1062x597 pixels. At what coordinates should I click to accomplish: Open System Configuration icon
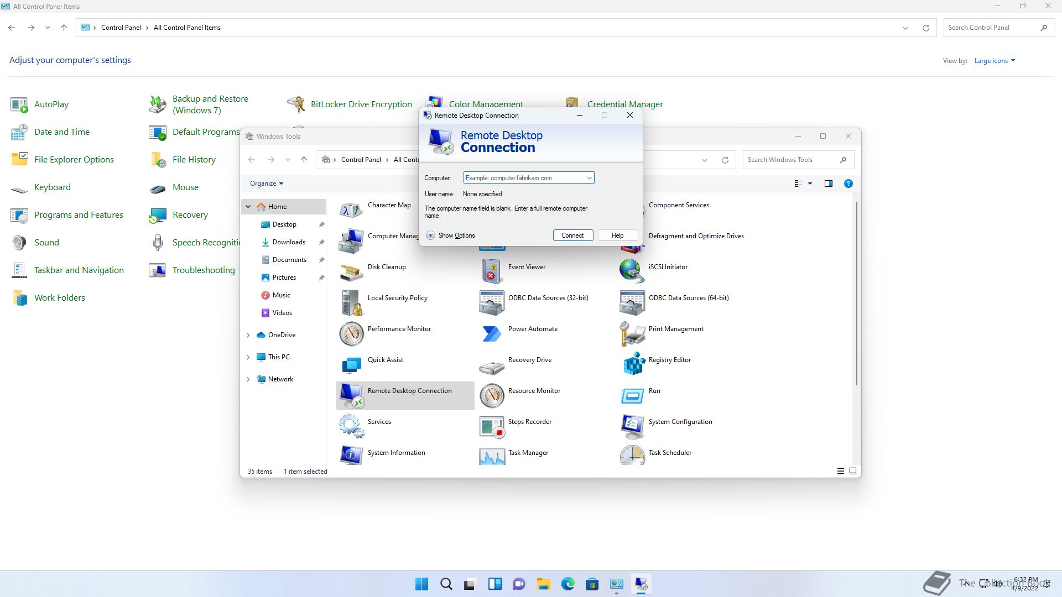click(x=632, y=426)
